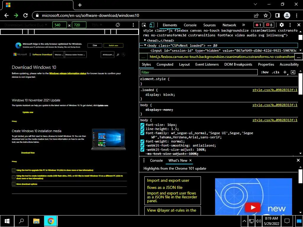Open taskbar search magnifier
Viewport: 303px width, 227px height.
[x=21, y=221]
